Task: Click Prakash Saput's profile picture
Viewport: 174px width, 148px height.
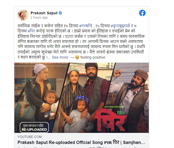Action: pyautogui.click(x=23, y=15)
